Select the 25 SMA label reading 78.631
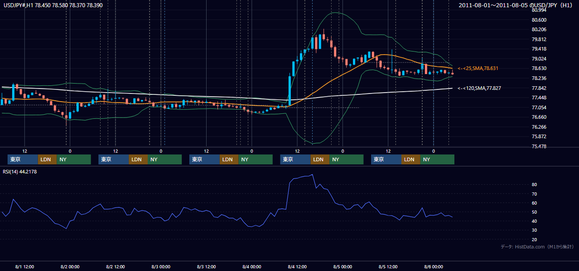 [x=478, y=68]
